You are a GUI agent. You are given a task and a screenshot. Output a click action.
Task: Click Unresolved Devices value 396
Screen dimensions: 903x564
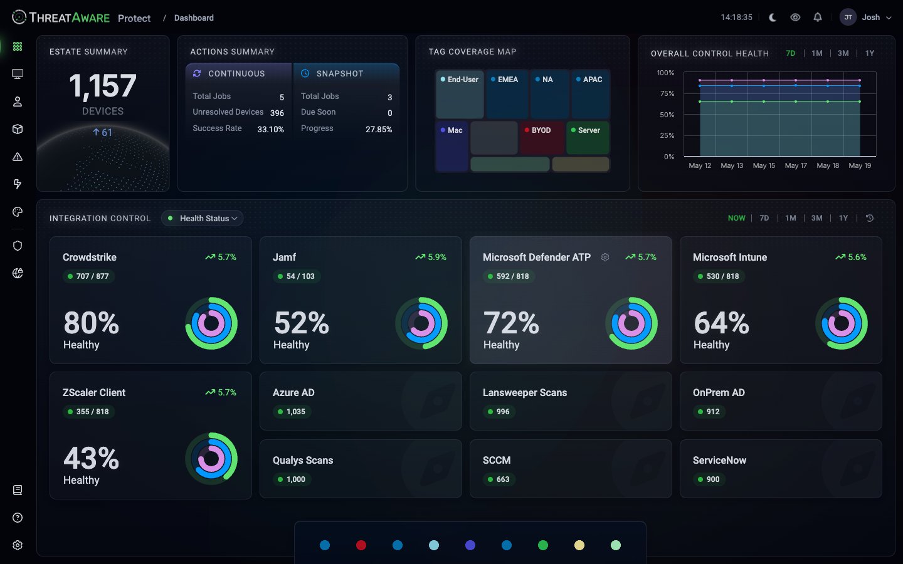click(277, 113)
